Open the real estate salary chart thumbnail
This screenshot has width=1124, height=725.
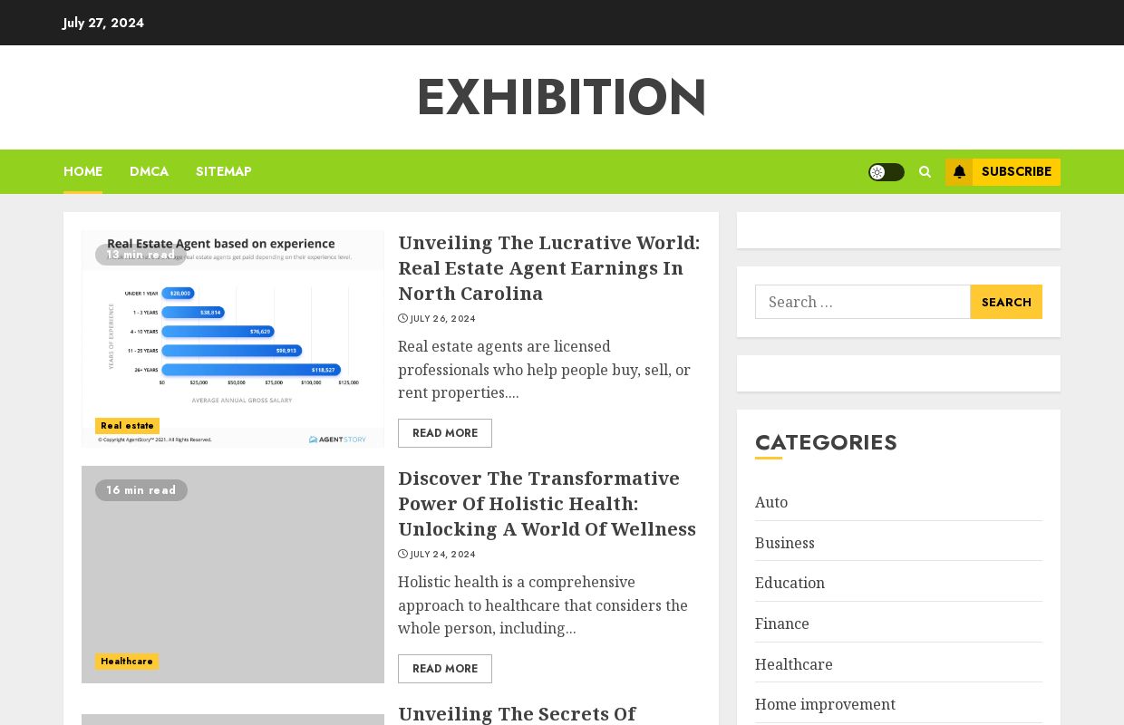(x=233, y=339)
